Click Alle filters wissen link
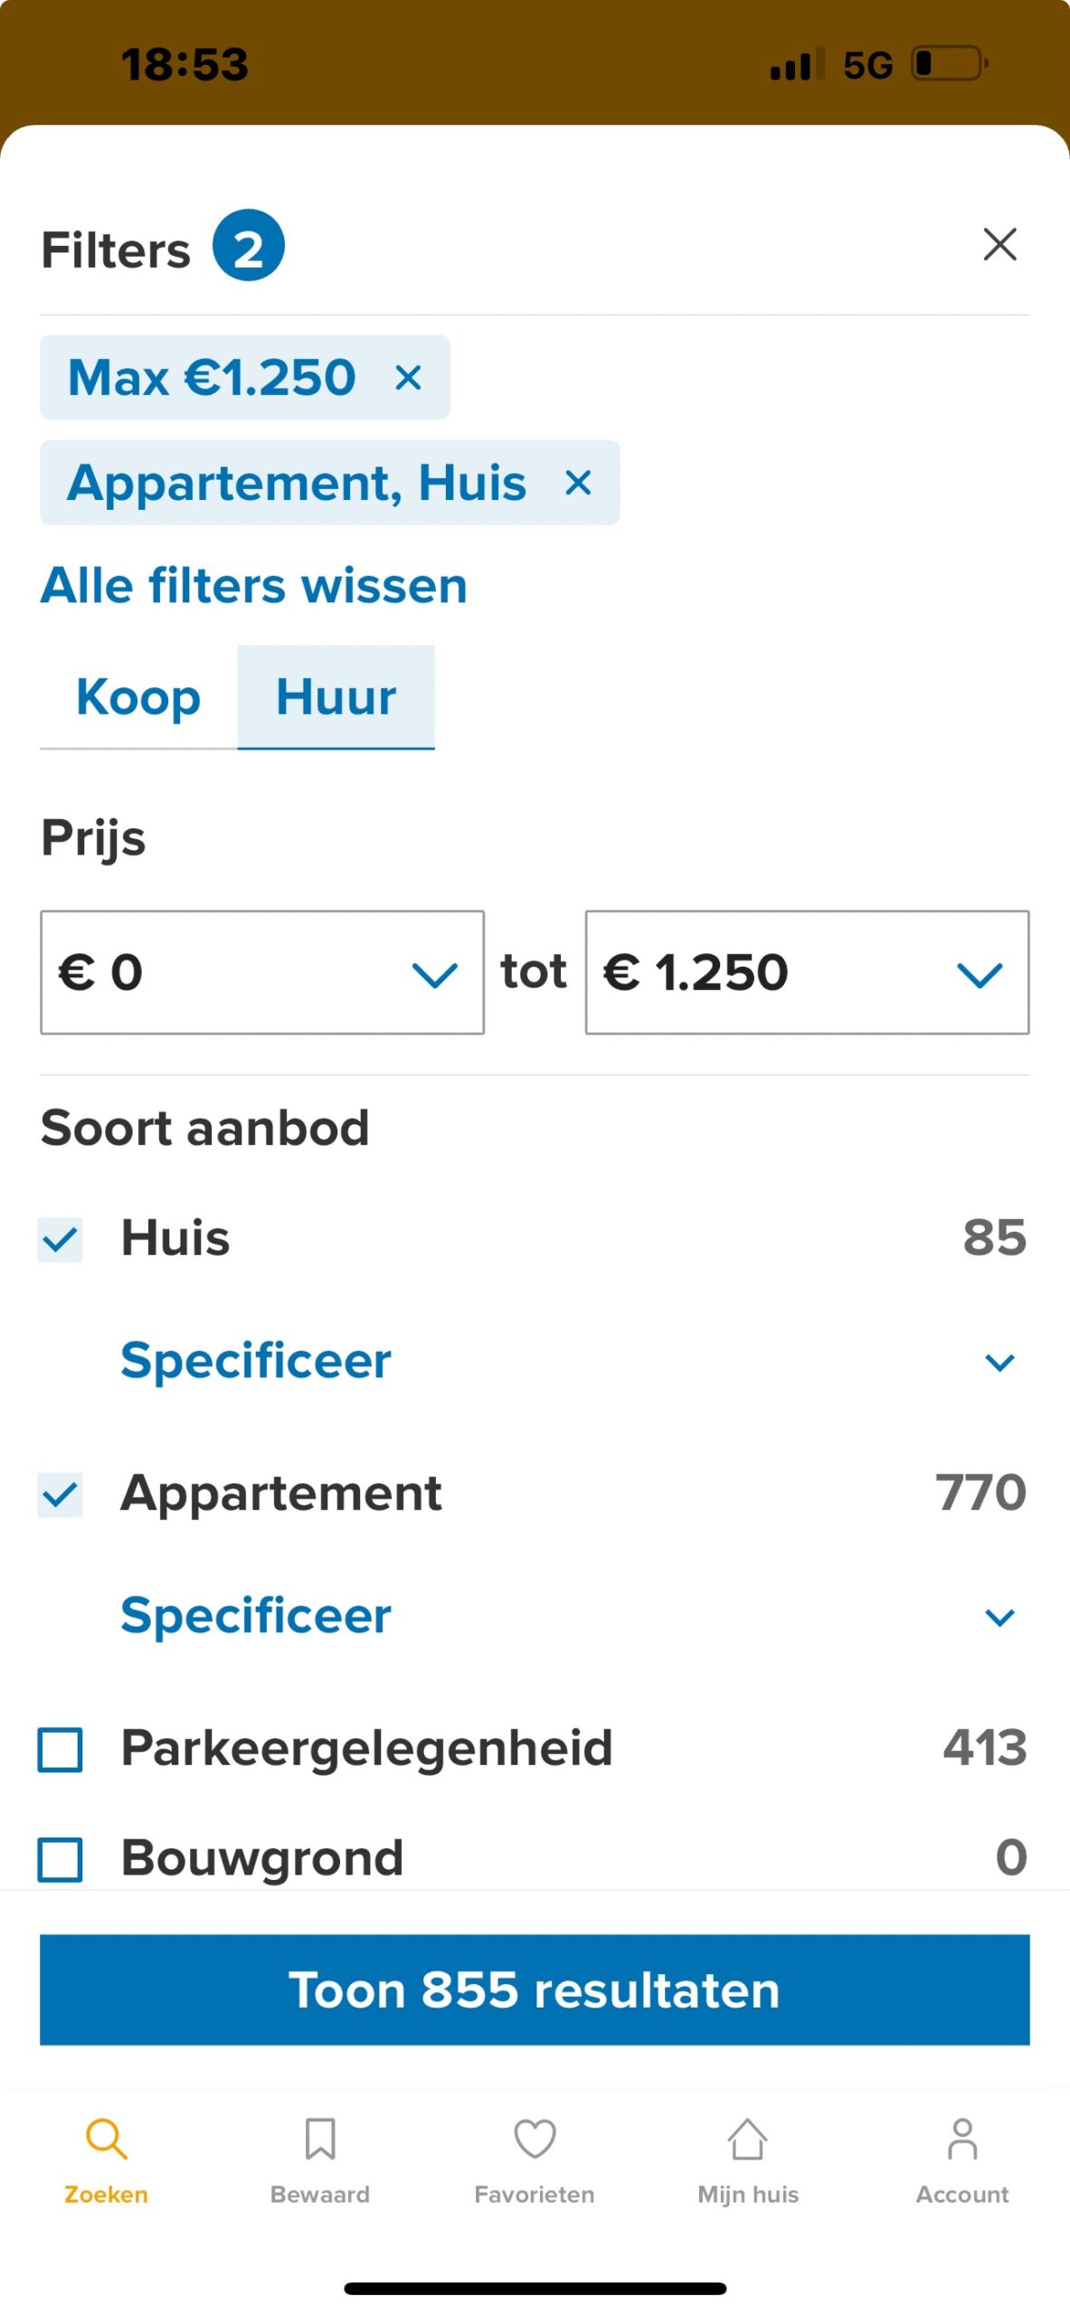 pos(254,586)
